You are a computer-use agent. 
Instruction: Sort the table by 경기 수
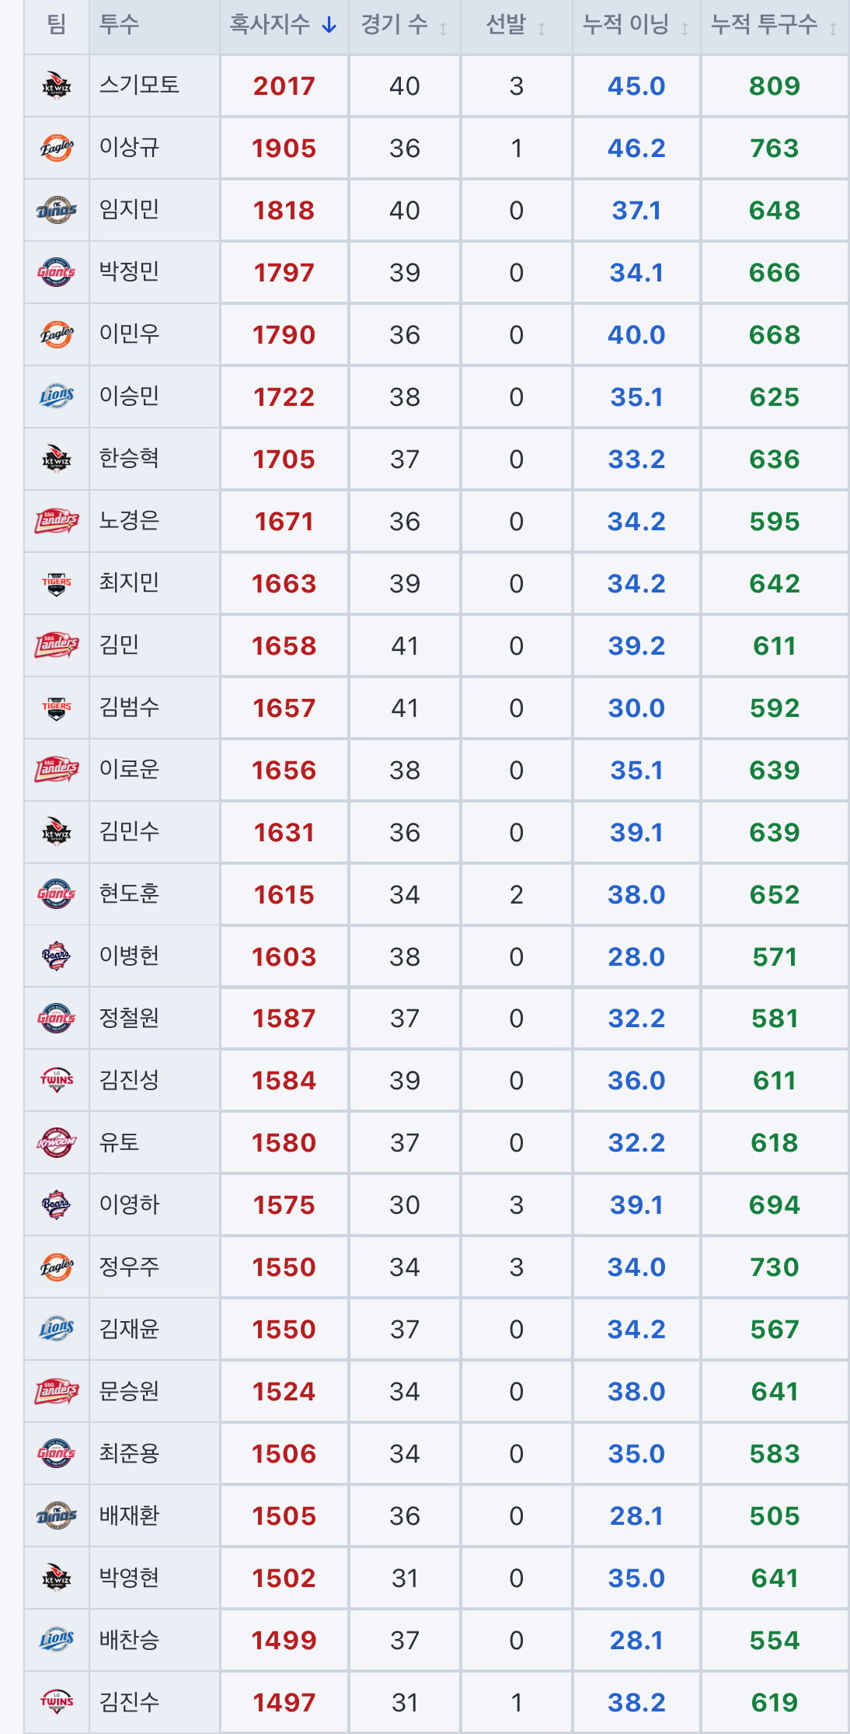(404, 25)
